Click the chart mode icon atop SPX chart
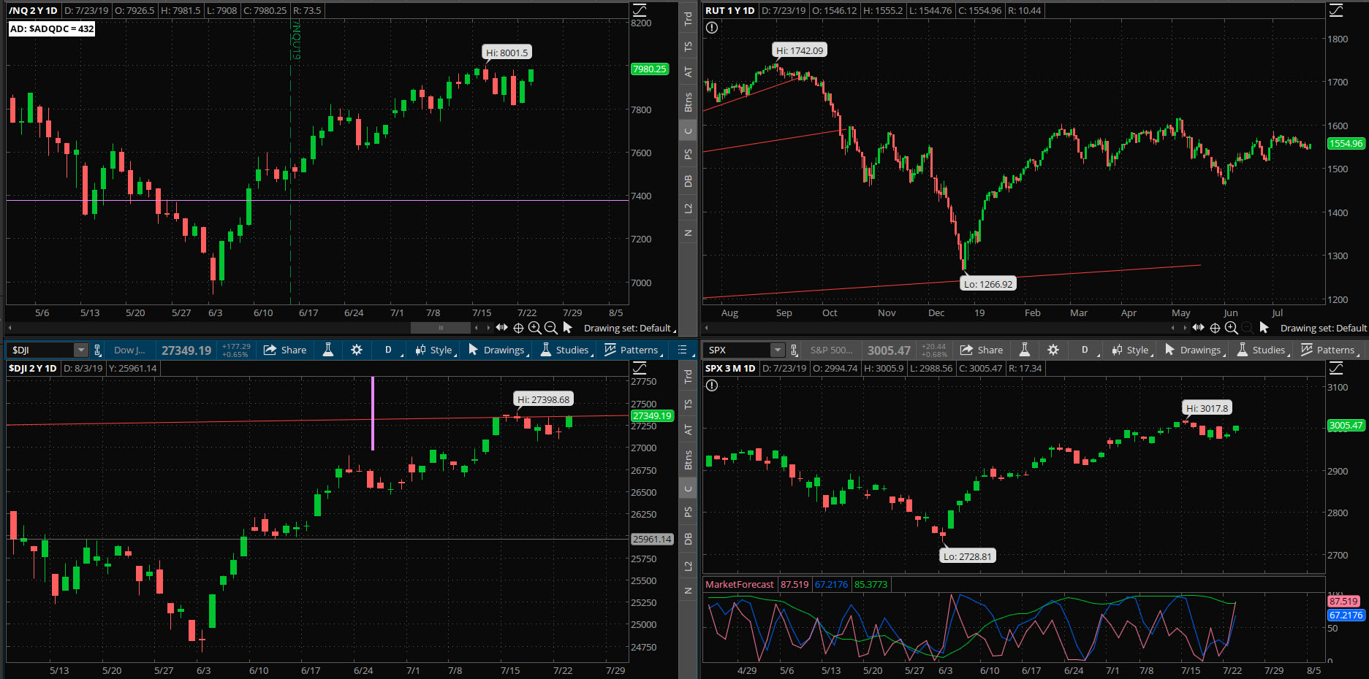 [1336, 368]
